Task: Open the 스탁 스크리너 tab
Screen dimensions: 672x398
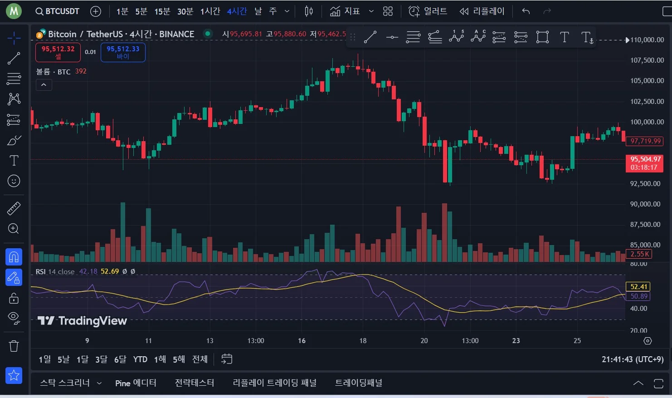Action: click(65, 383)
